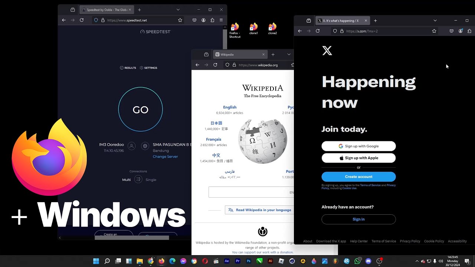Open the clone2 desktop shortcut
The width and height of the screenshot is (475, 267).
click(272, 29)
